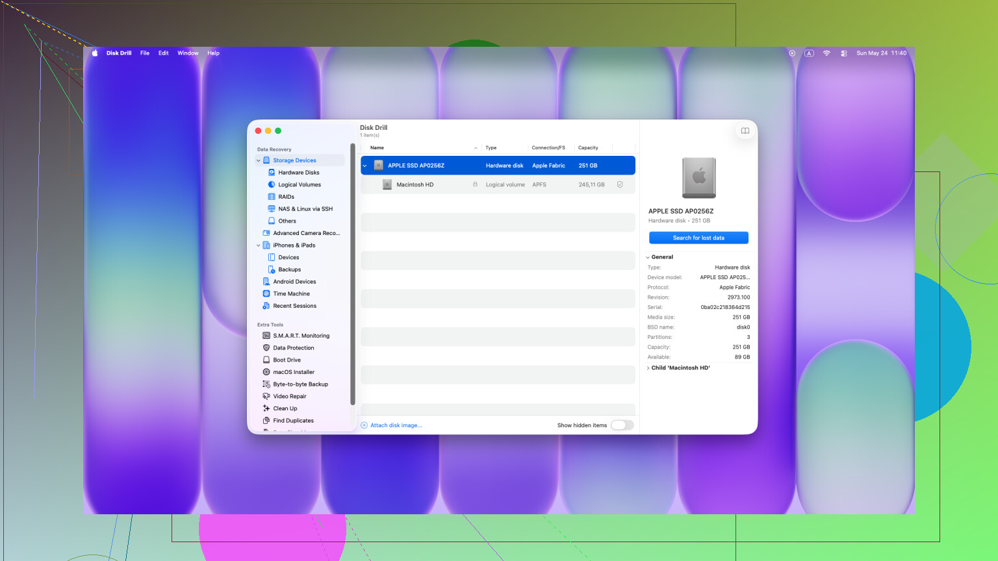This screenshot has width=998, height=561.
Task: Click the Partitions value 3
Action: click(x=748, y=337)
